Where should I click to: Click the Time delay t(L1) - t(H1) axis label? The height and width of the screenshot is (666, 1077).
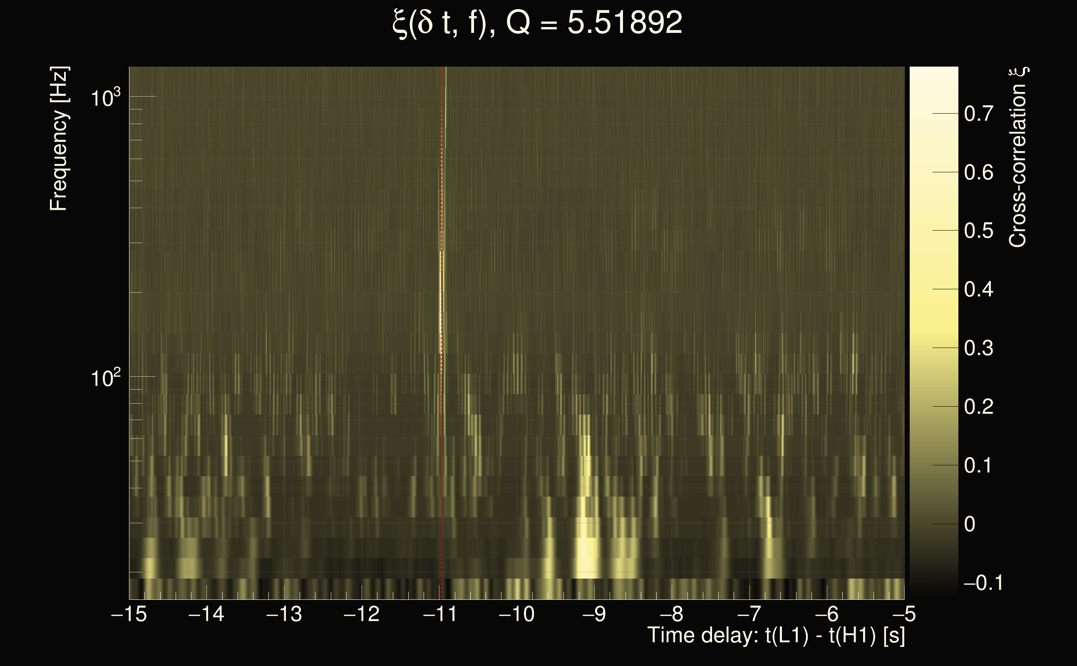(776, 636)
